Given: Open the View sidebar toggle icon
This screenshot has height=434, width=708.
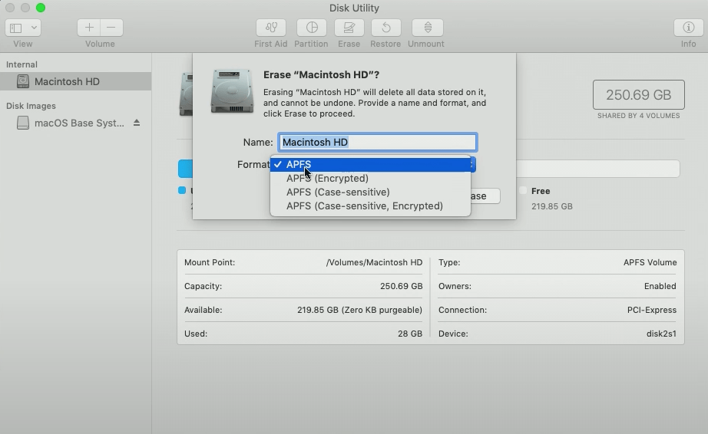Looking at the screenshot, I should (x=16, y=28).
